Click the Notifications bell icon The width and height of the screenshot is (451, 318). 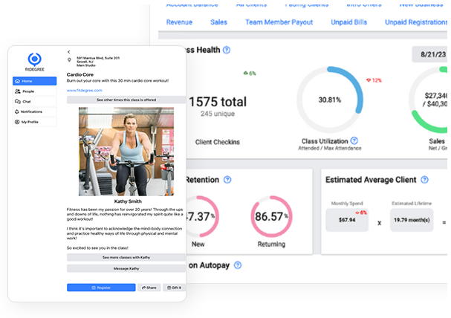click(x=16, y=111)
